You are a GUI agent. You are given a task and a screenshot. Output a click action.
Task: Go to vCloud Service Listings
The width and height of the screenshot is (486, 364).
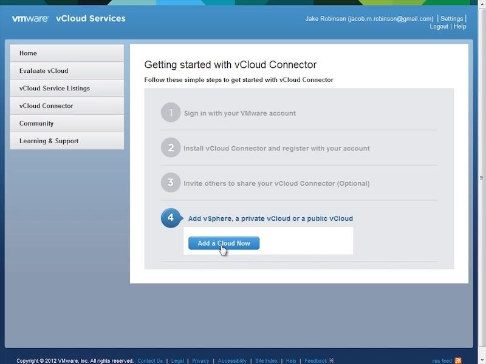(67, 88)
